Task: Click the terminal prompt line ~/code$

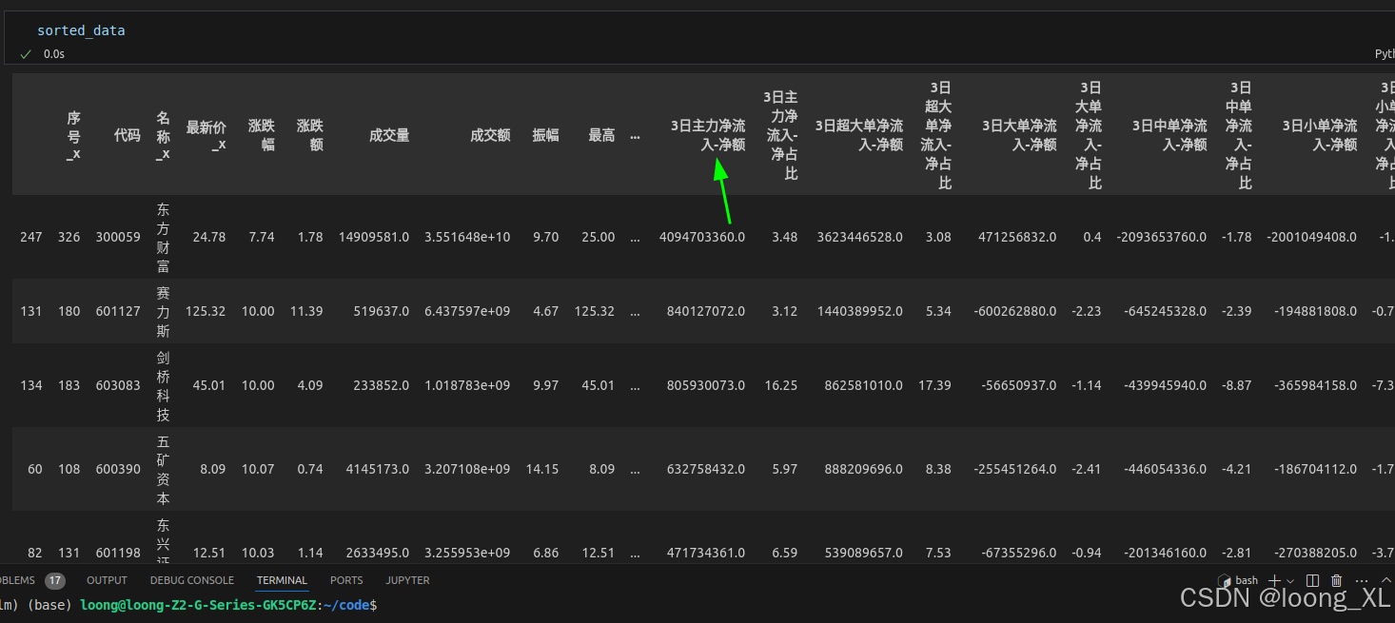Action: 190,605
